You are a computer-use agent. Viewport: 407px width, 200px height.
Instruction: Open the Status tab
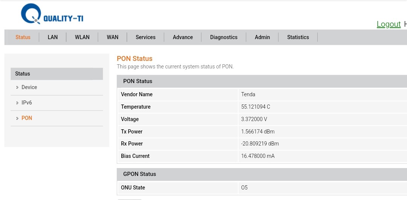pyautogui.click(x=23, y=37)
